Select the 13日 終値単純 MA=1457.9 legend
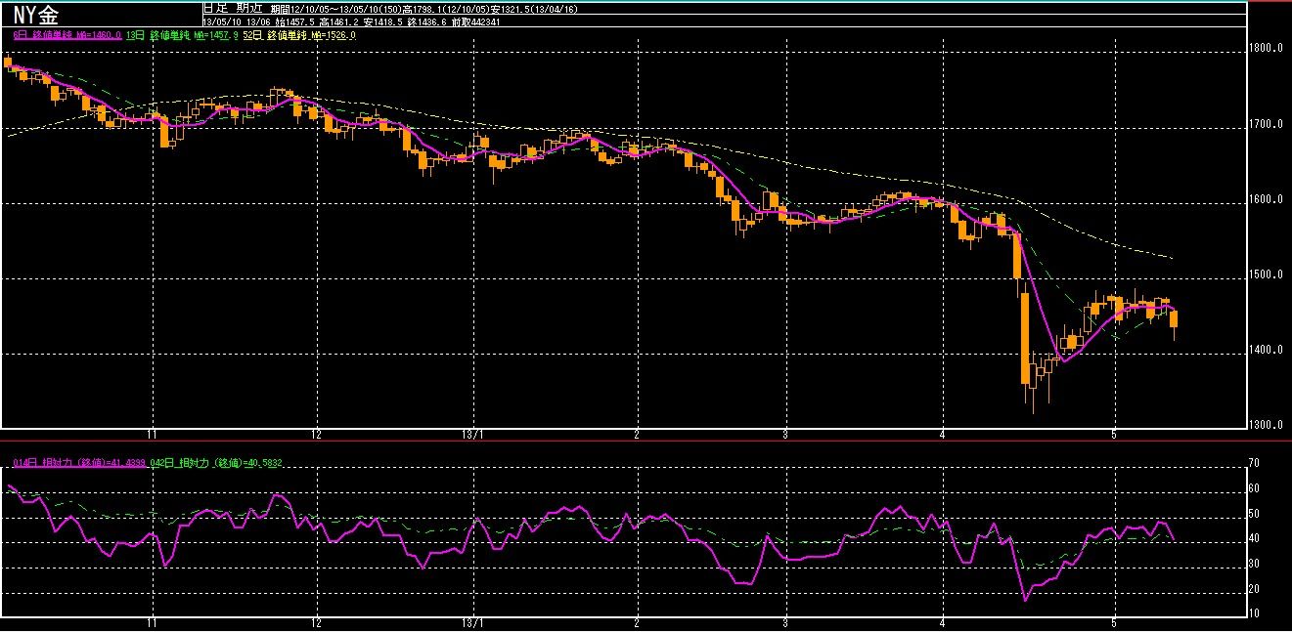This screenshot has height=632, width=1292. click(183, 35)
